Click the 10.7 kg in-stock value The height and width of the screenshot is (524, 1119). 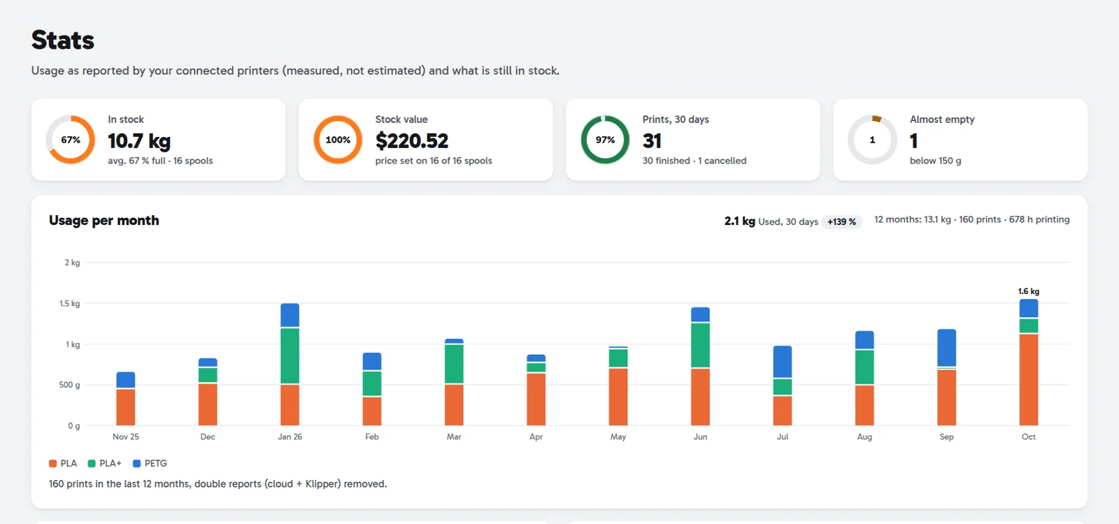(x=139, y=141)
